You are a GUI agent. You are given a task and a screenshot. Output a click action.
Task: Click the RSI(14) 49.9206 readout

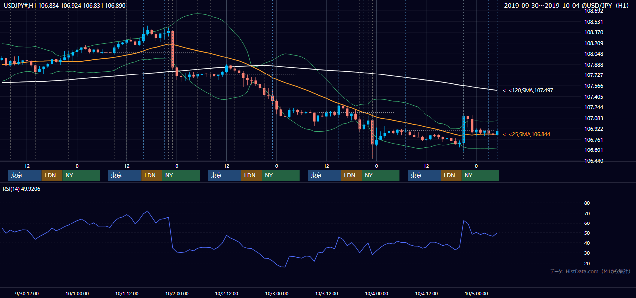pyautogui.click(x=22, y=189)
